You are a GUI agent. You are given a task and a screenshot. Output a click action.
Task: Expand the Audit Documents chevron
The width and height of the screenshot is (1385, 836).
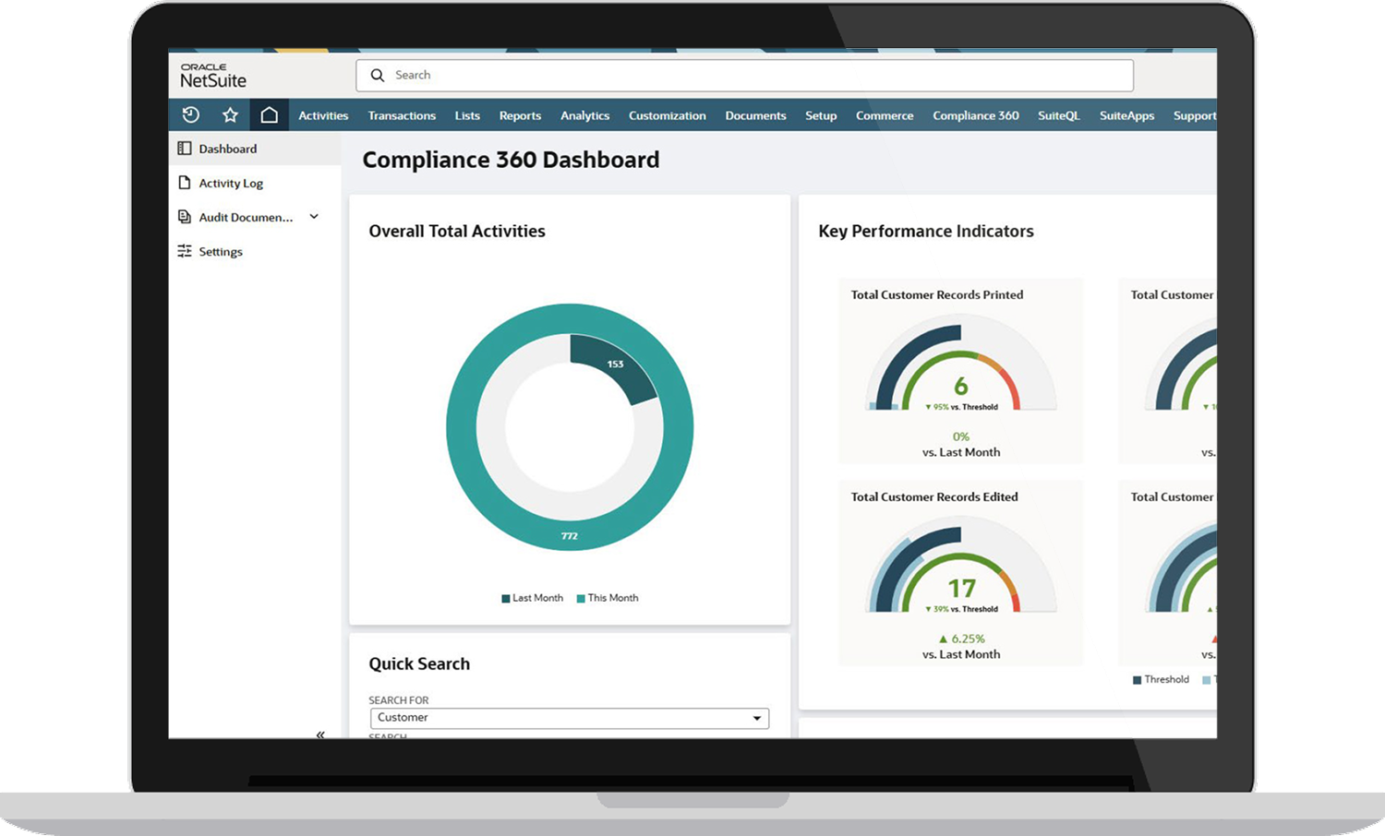point(314,216)
